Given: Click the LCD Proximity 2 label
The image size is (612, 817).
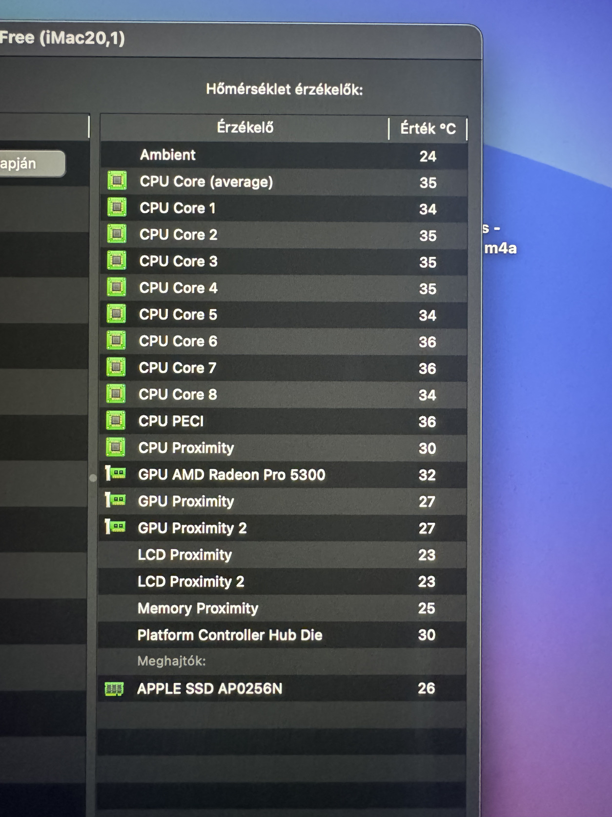Looking at the screenshot, I should click(191, 581).
